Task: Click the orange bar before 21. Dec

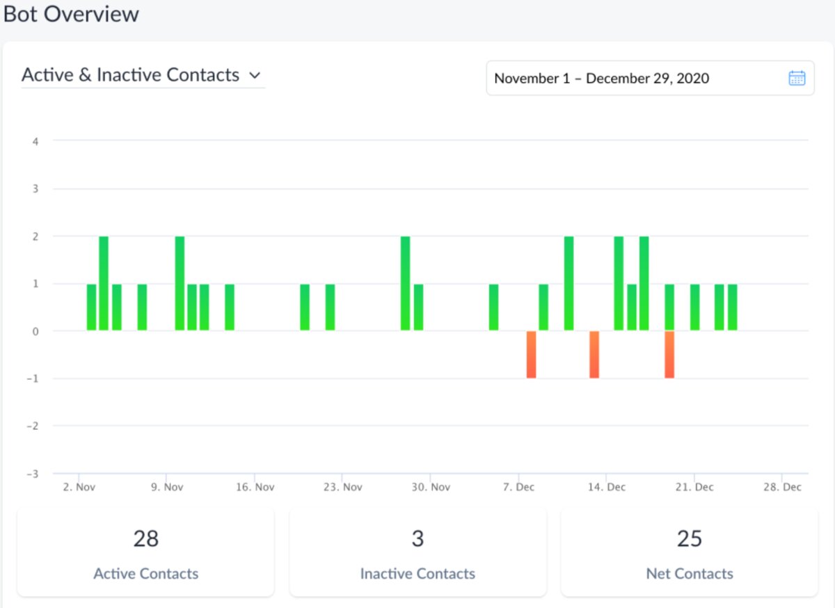Action: [x=669, y=353]
